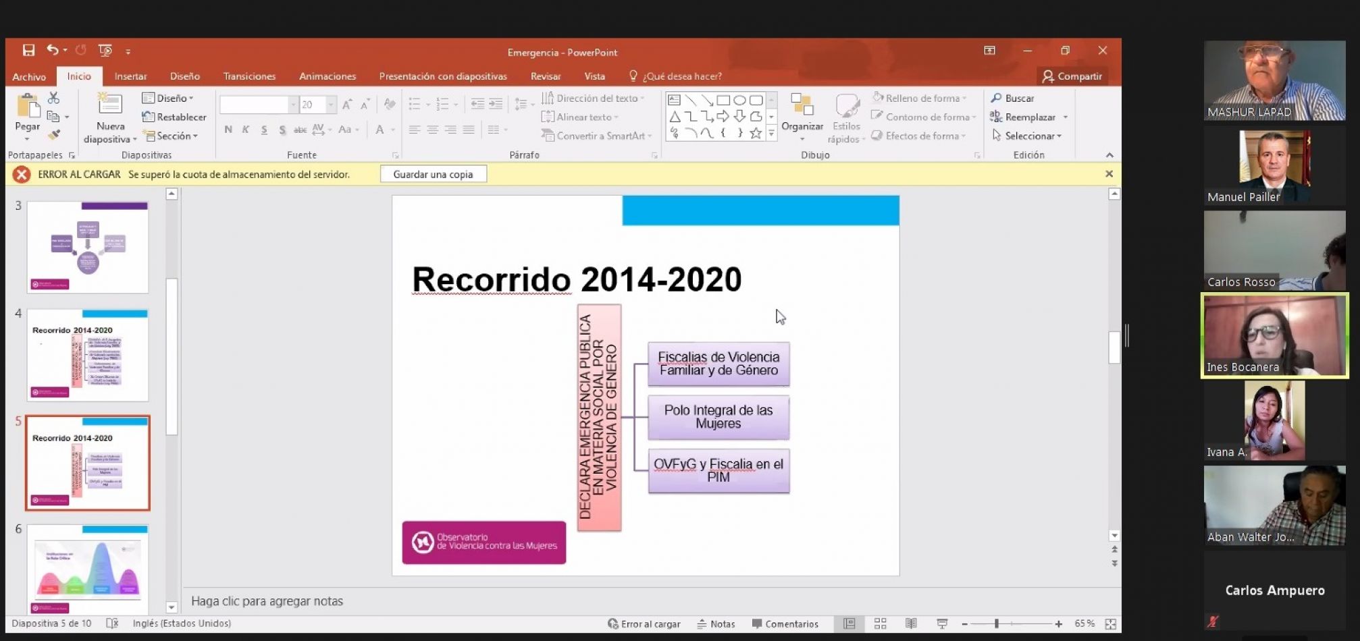Toggle the Notas pane in status bar
The image size is (1360, 641).
pyautogui.click(x=716, y=624)
